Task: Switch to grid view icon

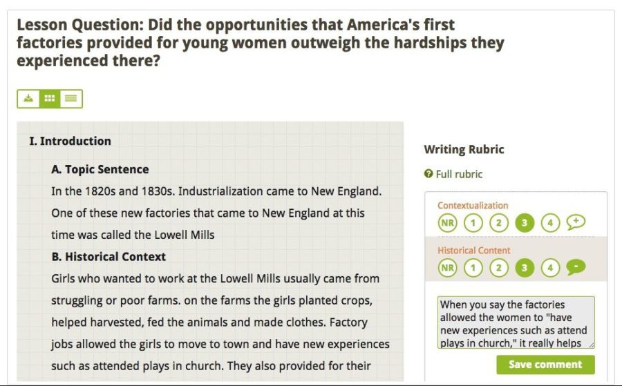Action: tap(50, 99)
